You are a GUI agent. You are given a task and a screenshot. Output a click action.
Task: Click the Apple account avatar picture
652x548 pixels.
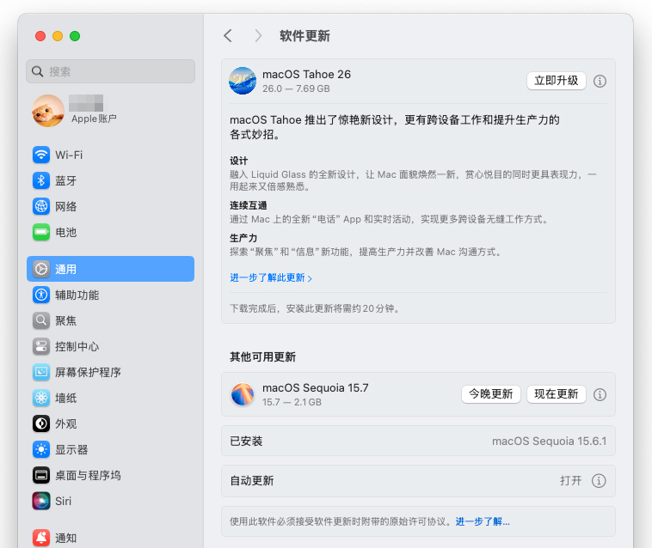(x=48, y=111)
